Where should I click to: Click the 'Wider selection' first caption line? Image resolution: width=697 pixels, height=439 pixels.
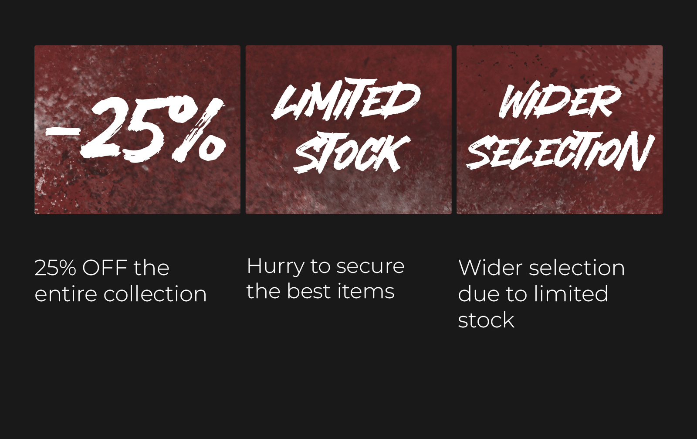(541, 268)
